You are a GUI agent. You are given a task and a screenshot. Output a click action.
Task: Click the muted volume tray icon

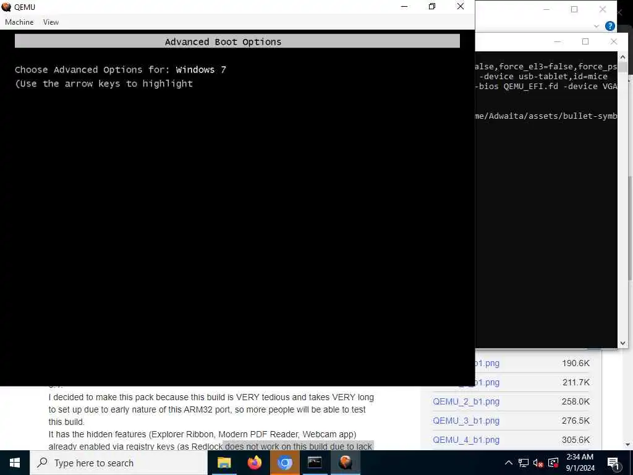pos(538,463)
